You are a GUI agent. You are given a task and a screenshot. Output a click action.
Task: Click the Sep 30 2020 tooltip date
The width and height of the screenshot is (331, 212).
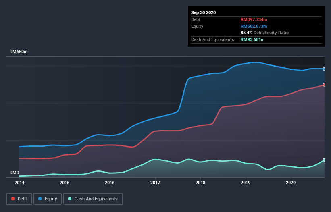[203, 12]
